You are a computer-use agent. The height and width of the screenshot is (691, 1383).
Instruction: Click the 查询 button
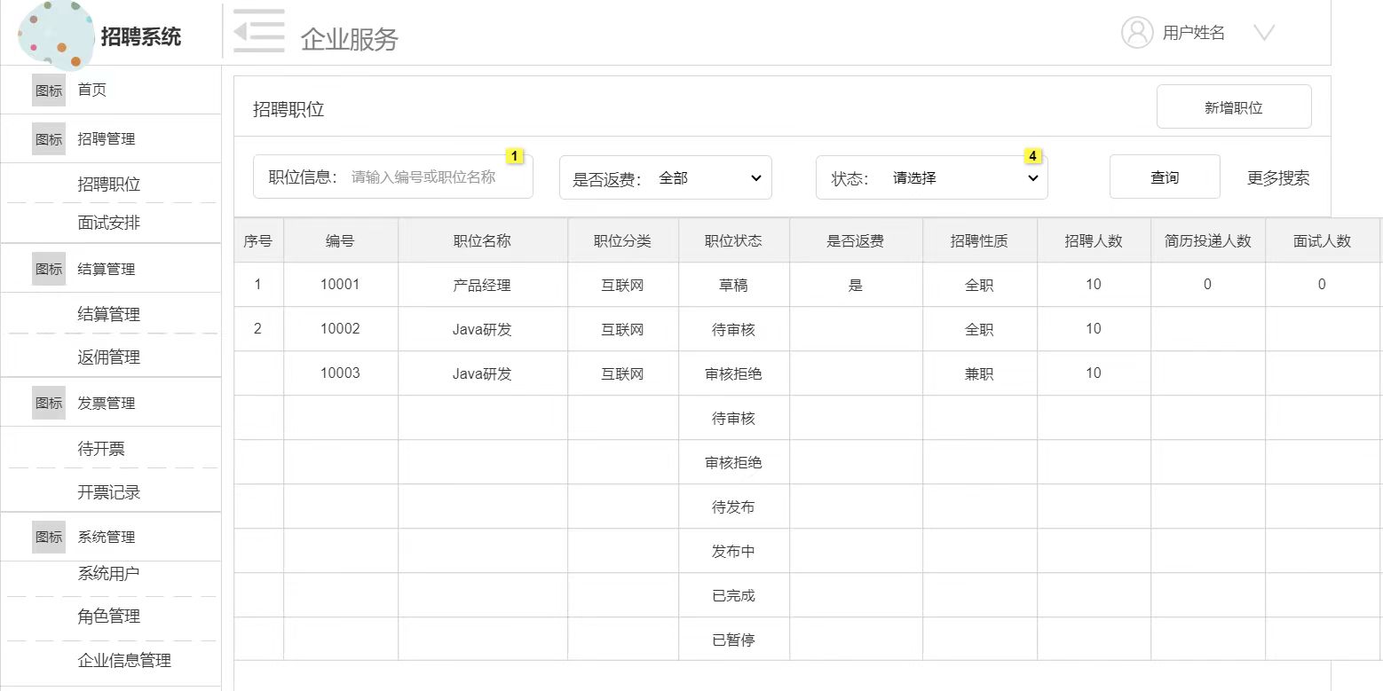[1165, 177]
